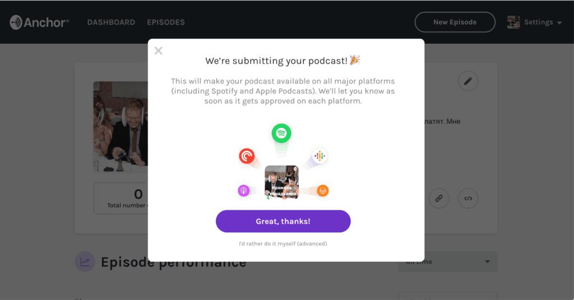
Task: Click the New Episode button
Action: coord(455,22)
